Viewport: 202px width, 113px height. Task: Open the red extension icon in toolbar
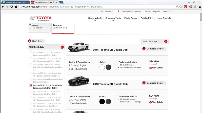pyautogui.click(x=185, y=7)
